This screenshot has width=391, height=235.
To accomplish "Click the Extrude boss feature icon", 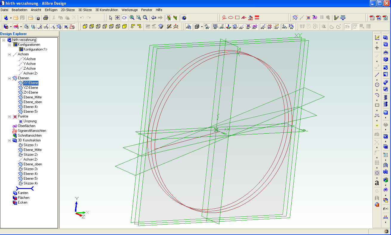I will (386, 37).
